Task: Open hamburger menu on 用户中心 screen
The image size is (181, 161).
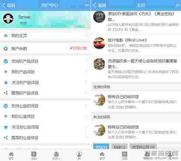Action: point(87,5)
